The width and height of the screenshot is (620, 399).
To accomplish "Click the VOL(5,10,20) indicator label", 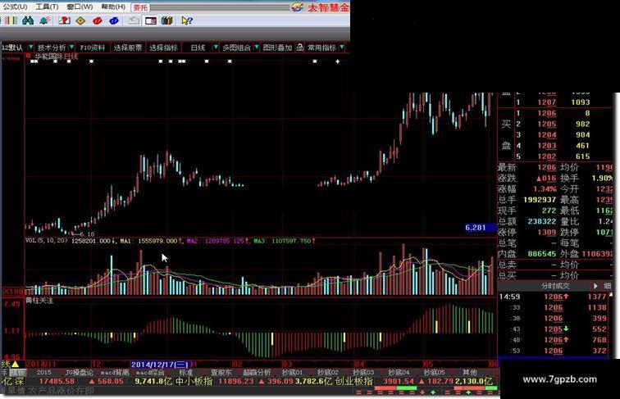I will pyautogui.click(x=47, y=241).
